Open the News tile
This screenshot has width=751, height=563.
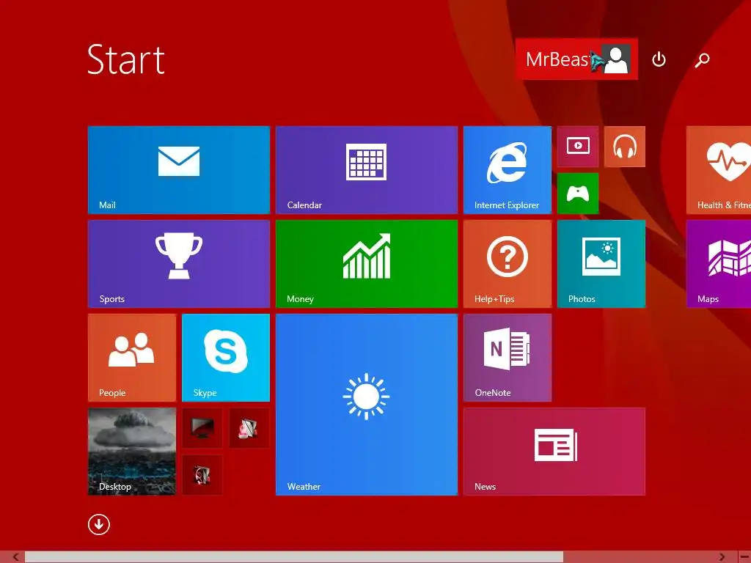[x=554, y=452]
